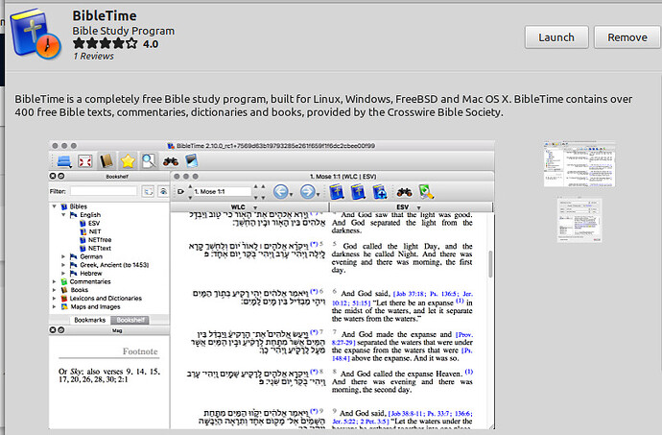Expand the German language node
The height and width of the screenshot is (435, 662).
pyautogui.click(x=63, y=256)
